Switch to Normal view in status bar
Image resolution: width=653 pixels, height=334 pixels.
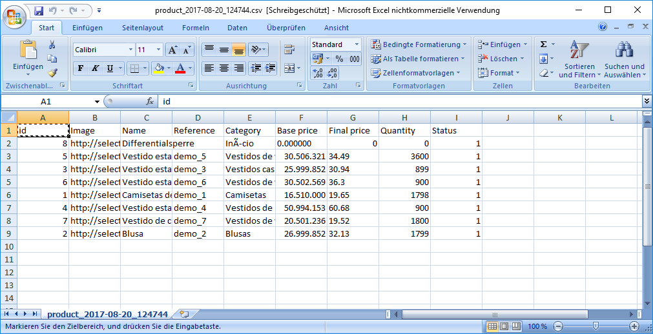click(x=492, y=326)
